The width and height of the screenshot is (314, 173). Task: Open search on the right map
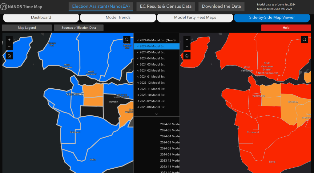[304, 39]
